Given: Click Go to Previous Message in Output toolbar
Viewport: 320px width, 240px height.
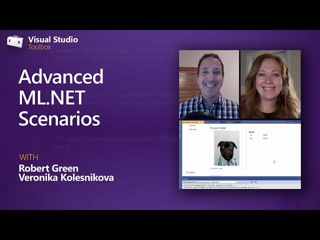Looking at the screenshot, I should [x=244, y=182].
